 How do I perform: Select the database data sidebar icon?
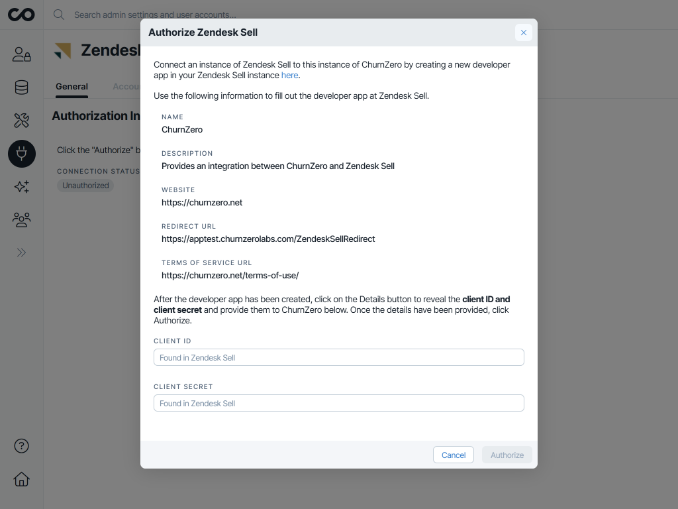tap(21, 87)
